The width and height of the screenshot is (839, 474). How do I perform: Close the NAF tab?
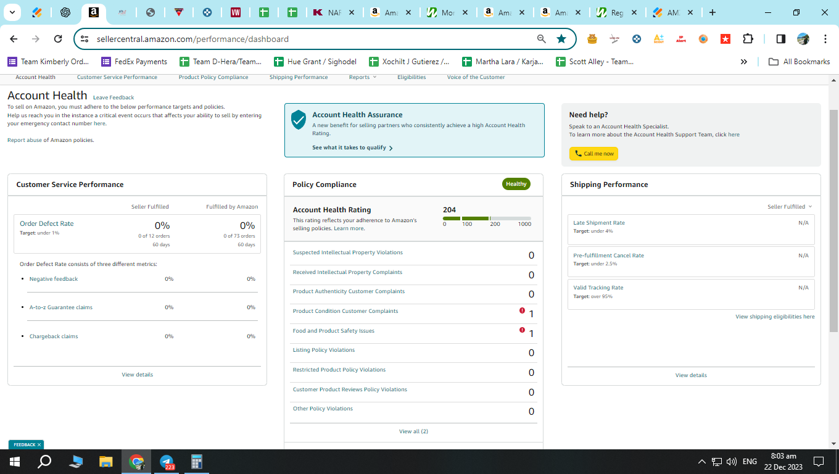[x=351, y=12]
